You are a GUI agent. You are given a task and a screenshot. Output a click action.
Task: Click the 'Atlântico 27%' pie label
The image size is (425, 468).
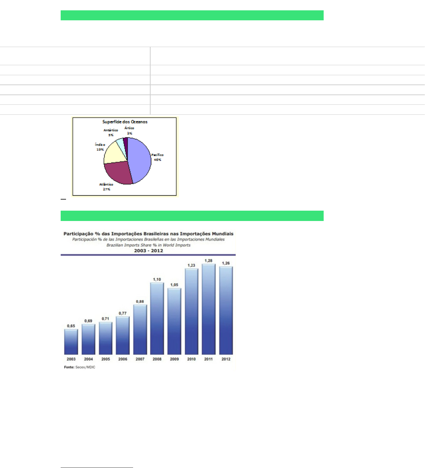[106, 187]
